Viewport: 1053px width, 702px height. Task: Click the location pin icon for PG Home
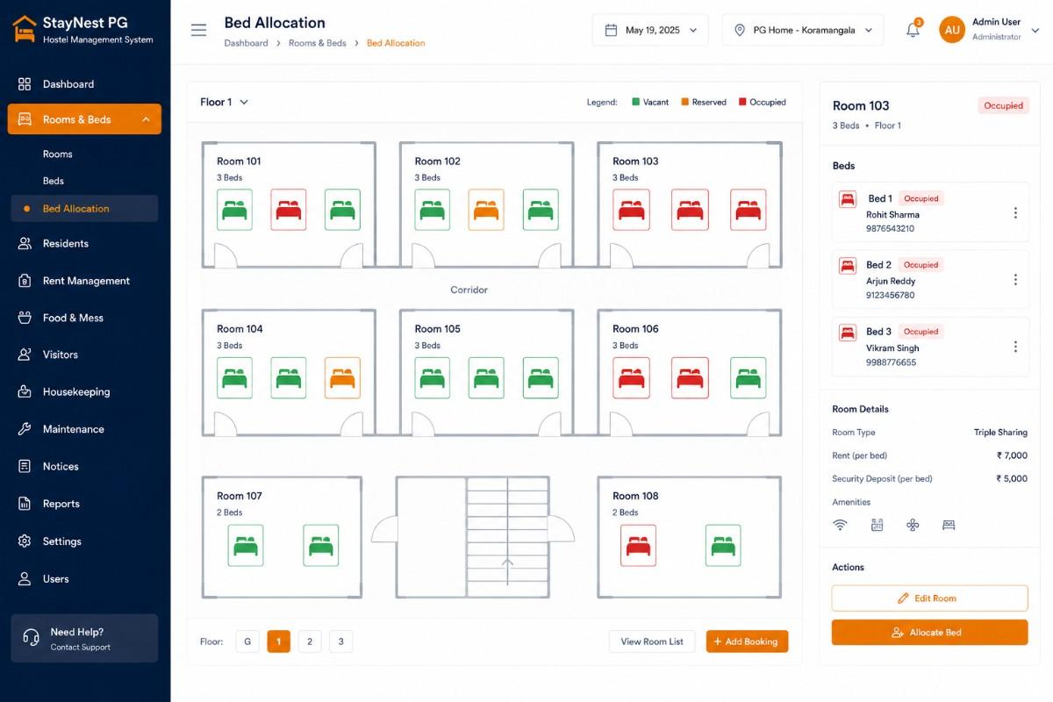[x=740, y=30]
